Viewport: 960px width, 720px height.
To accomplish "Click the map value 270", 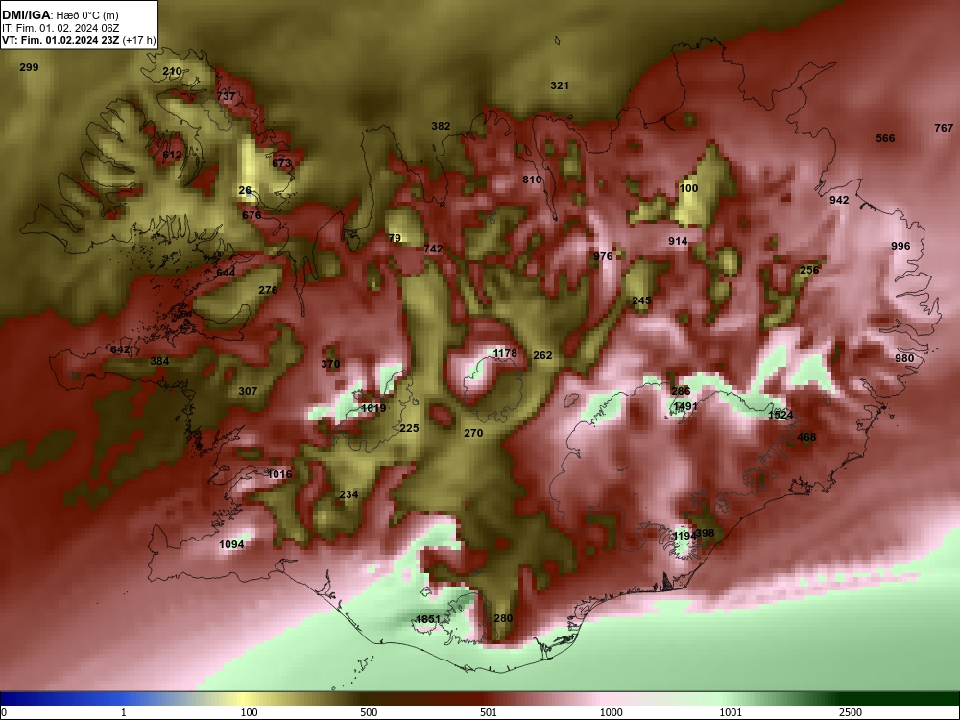I will point(473,434).
